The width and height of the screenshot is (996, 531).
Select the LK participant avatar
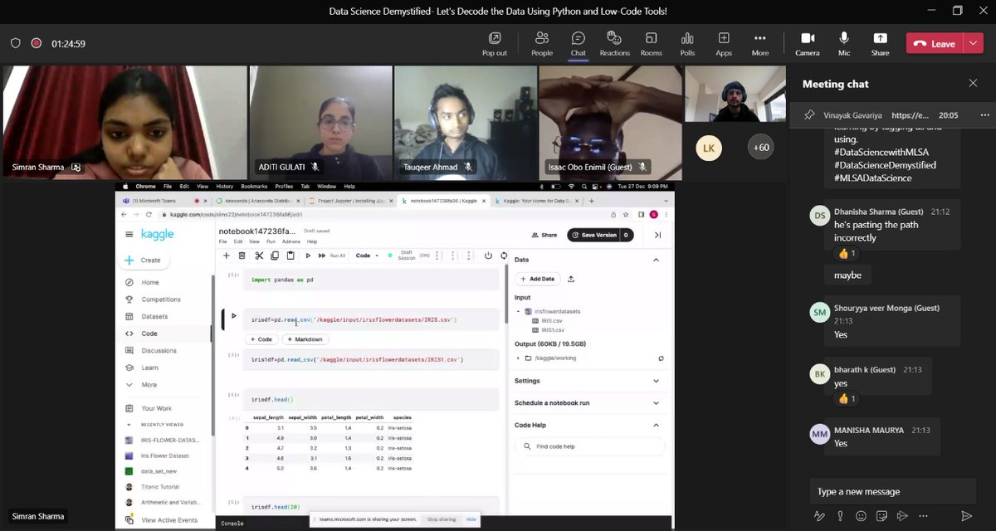709,148
